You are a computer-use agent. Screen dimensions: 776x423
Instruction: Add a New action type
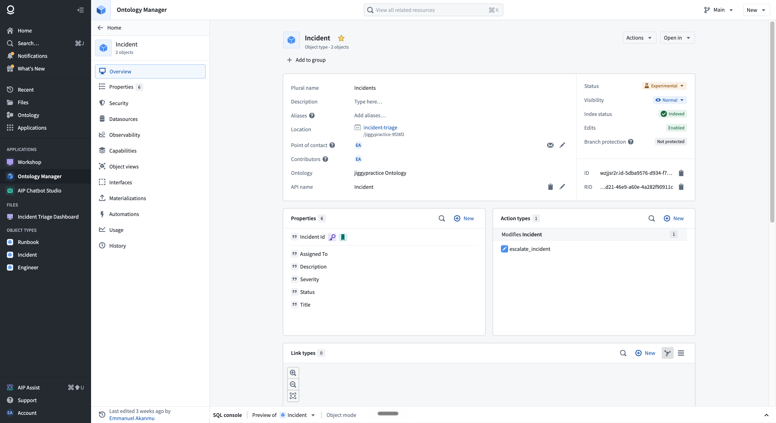[x=674, y=218]
